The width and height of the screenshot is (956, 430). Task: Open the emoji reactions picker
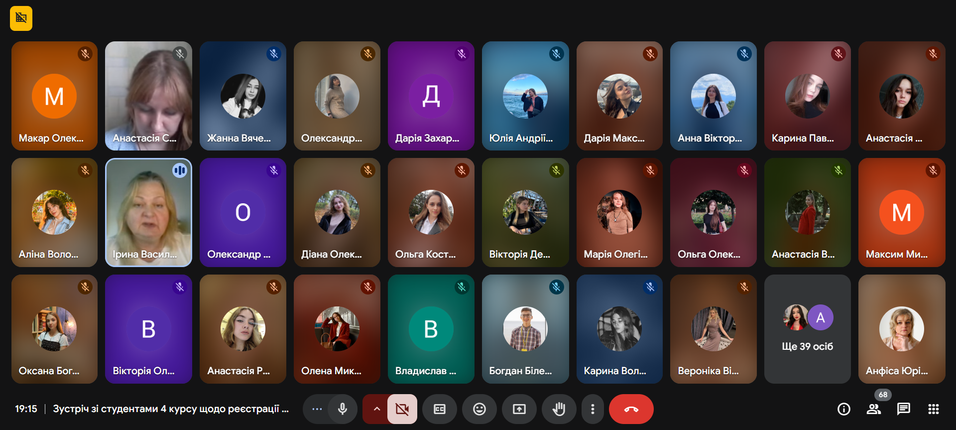[479, 409]
